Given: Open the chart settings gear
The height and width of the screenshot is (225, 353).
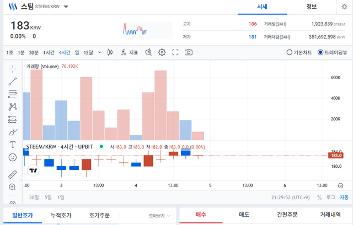Looking at the screenshot, I should (162, 52).
